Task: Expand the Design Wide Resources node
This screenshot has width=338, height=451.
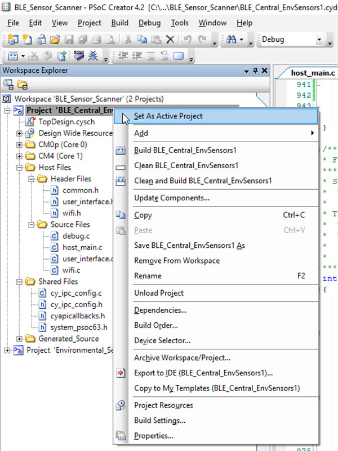Action: pos(19,133)
